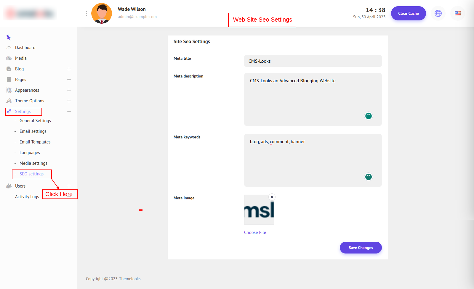Viewport: 474px width, 289px height.
Task: Open the Dashboard menu item
Action: (x=25, y=48)
